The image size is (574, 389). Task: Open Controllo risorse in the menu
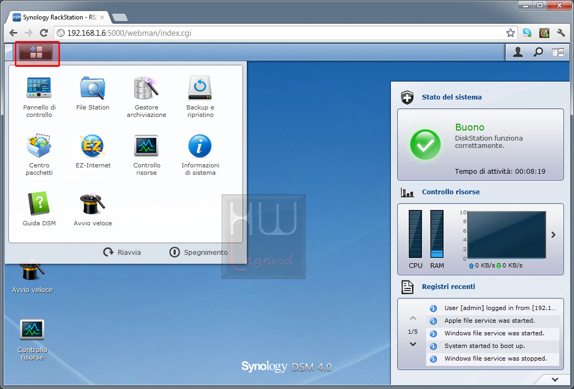tap(146, 155)
